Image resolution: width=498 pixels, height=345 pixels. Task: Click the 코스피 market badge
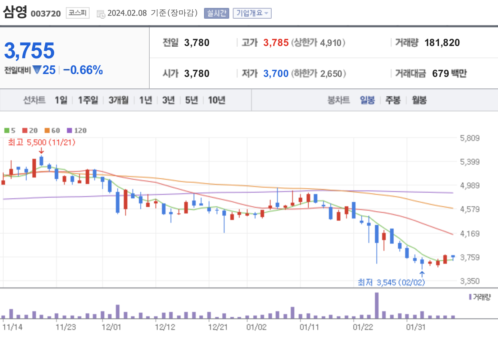pos(77,13)
